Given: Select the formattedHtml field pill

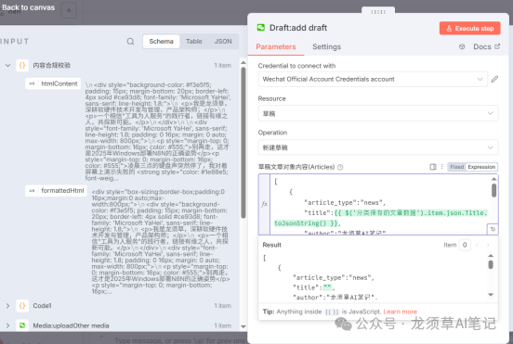Looking at the screenshot, I should click(56, 191).
